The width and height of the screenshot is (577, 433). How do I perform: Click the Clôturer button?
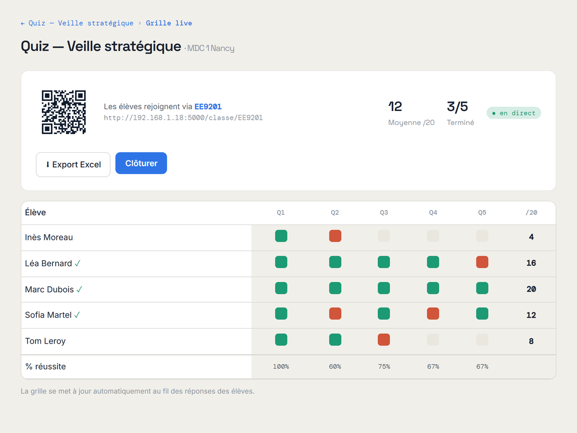141,163
